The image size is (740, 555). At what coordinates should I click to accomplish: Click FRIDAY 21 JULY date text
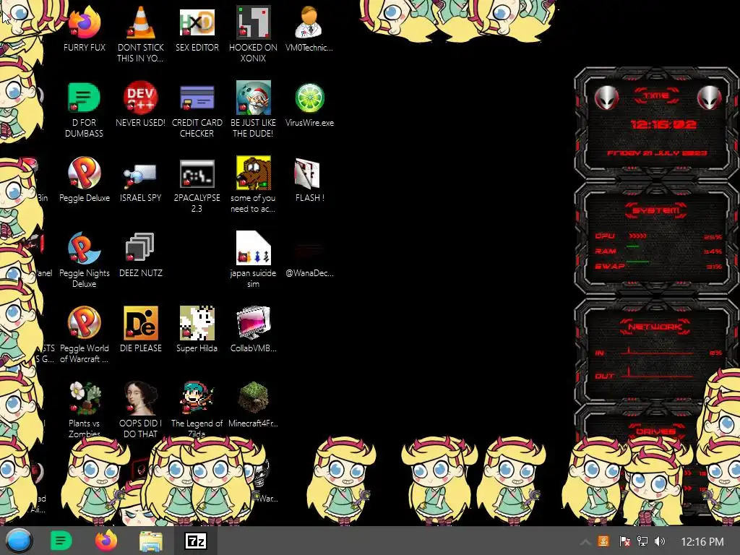coord(657,153)
